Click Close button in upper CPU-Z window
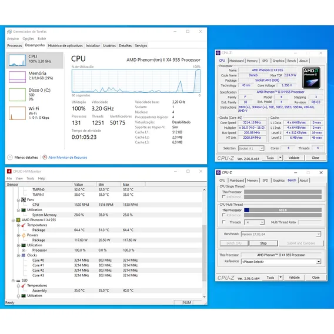 [315, 158]
